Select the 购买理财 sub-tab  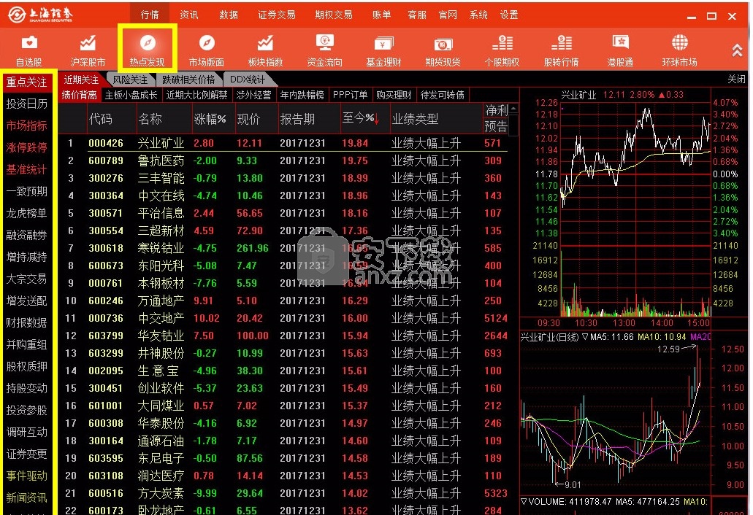(x=394, y=95)
